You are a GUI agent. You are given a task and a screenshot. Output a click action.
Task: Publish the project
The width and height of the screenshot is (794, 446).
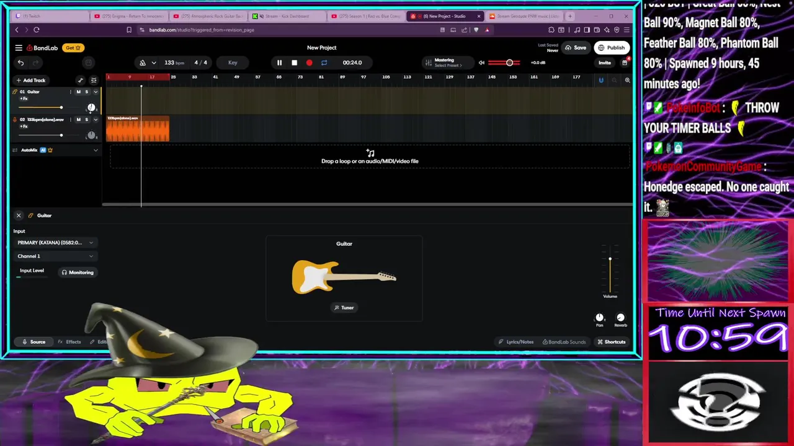pyautogui.click(x=611, y=48)
